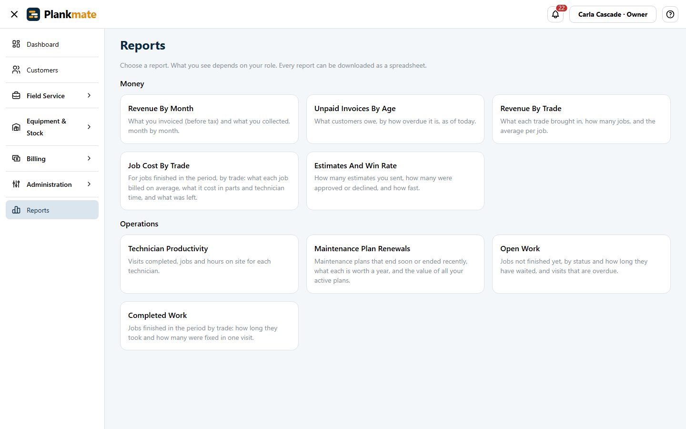The height and width of the screenshot is (429, 686).
Task: Open the Unpaid Invoices By Age report
Action: (x=395, y=119)
